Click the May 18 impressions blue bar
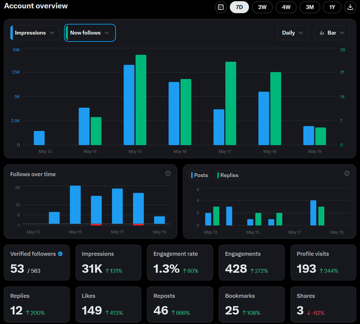 pos(264,118)
